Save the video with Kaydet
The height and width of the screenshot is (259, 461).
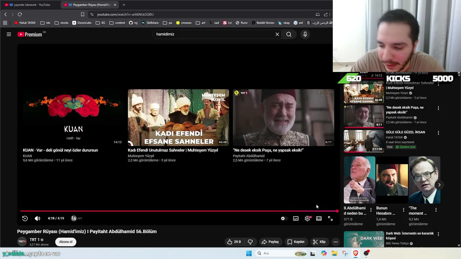pyautogui.click(x=296, y=242)
